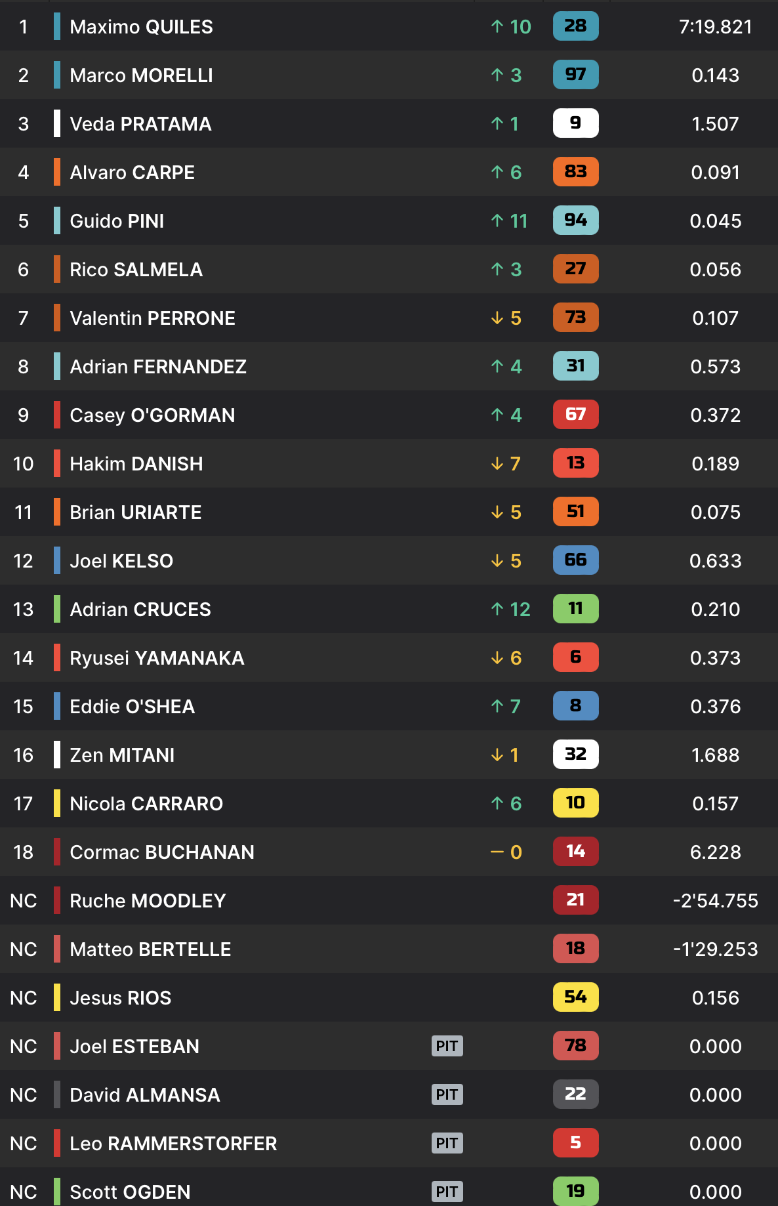Click the white number 9 badge
Image resolution: width=778 pixels, height=1206 pixels.
575,123
